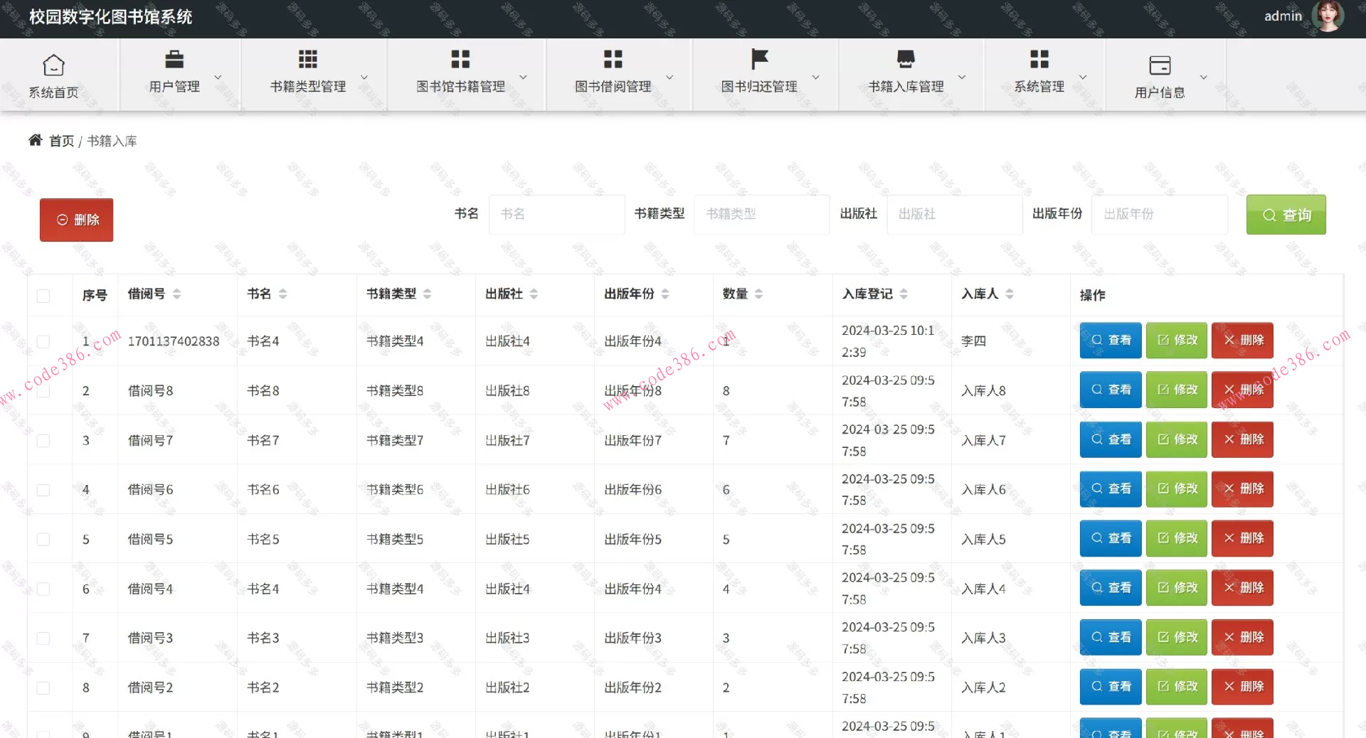Focus the 出版社 search field
Screen dimensions: 1366x738
click(x=955, y=214)
